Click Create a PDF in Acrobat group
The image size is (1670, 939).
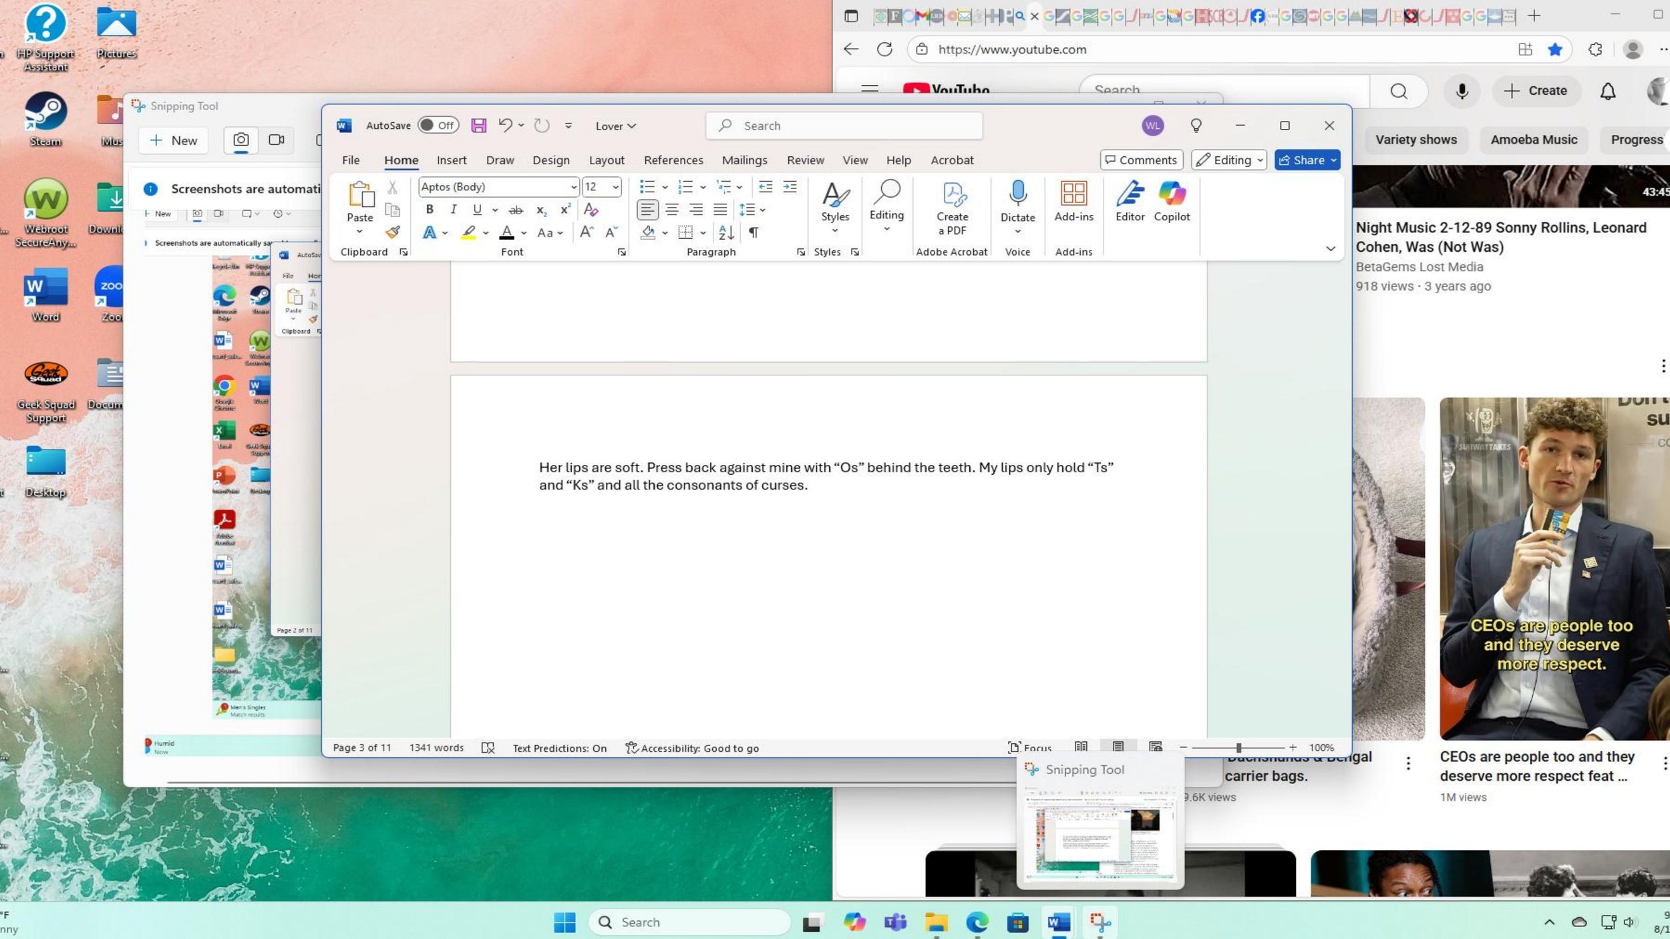[952, 208]
